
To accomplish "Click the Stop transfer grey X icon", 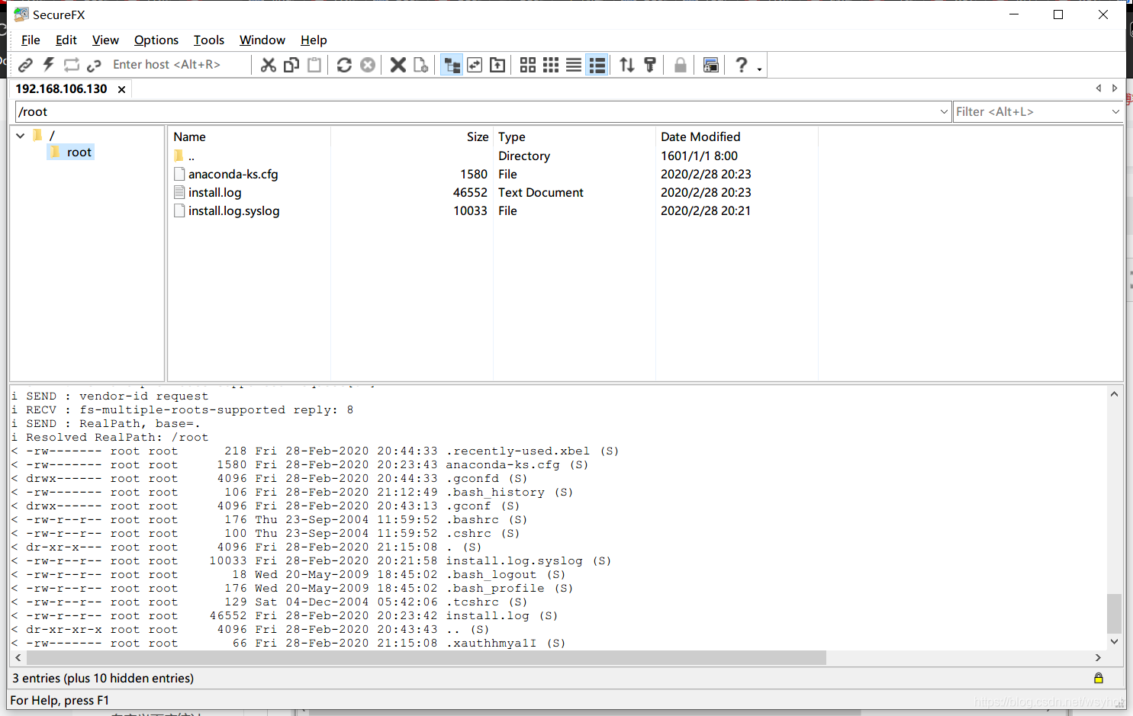I will pos(367,65).
